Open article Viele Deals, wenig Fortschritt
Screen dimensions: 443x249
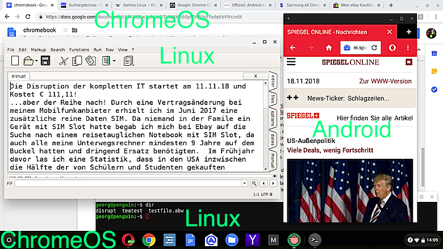tap(330, 150)
